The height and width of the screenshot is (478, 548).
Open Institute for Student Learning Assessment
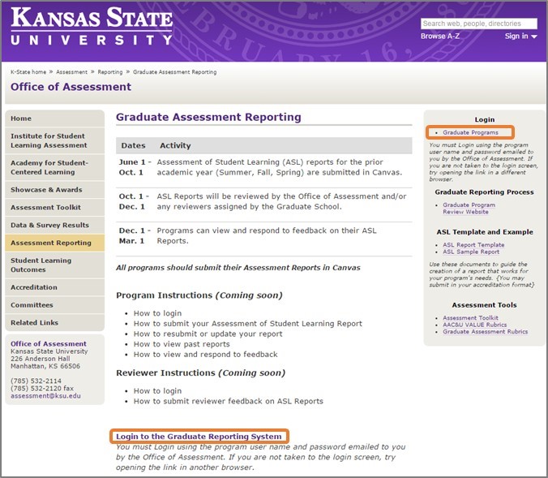coord(55,140)
